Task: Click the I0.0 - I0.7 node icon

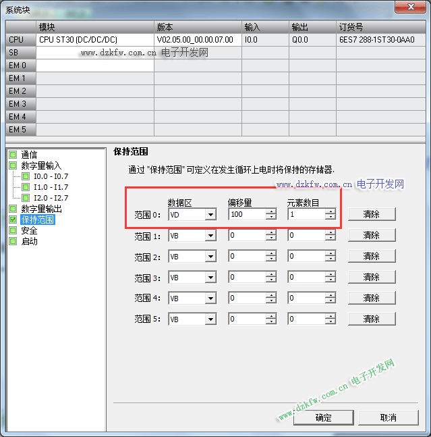Action: coord(26,176)
